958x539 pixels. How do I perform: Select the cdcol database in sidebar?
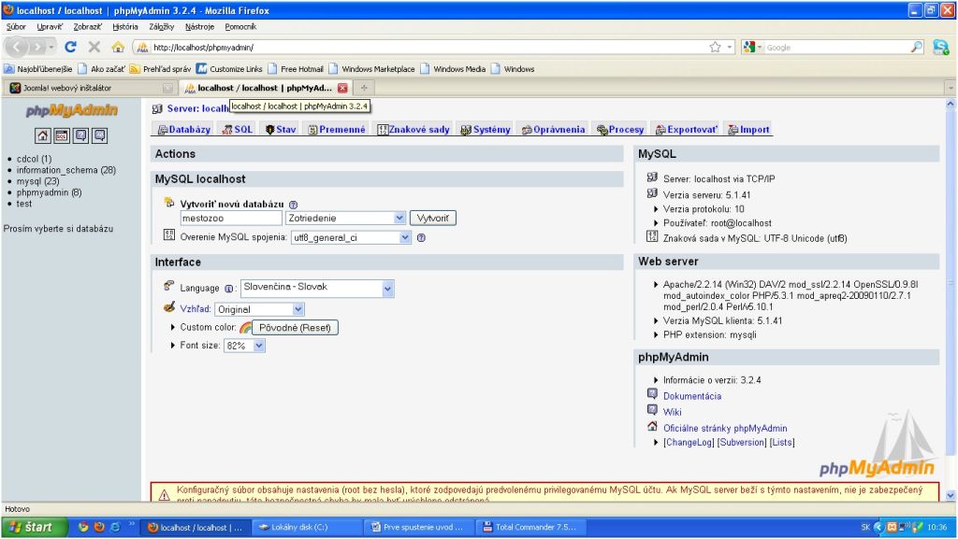pyautogui.click(x=35, y=159)
